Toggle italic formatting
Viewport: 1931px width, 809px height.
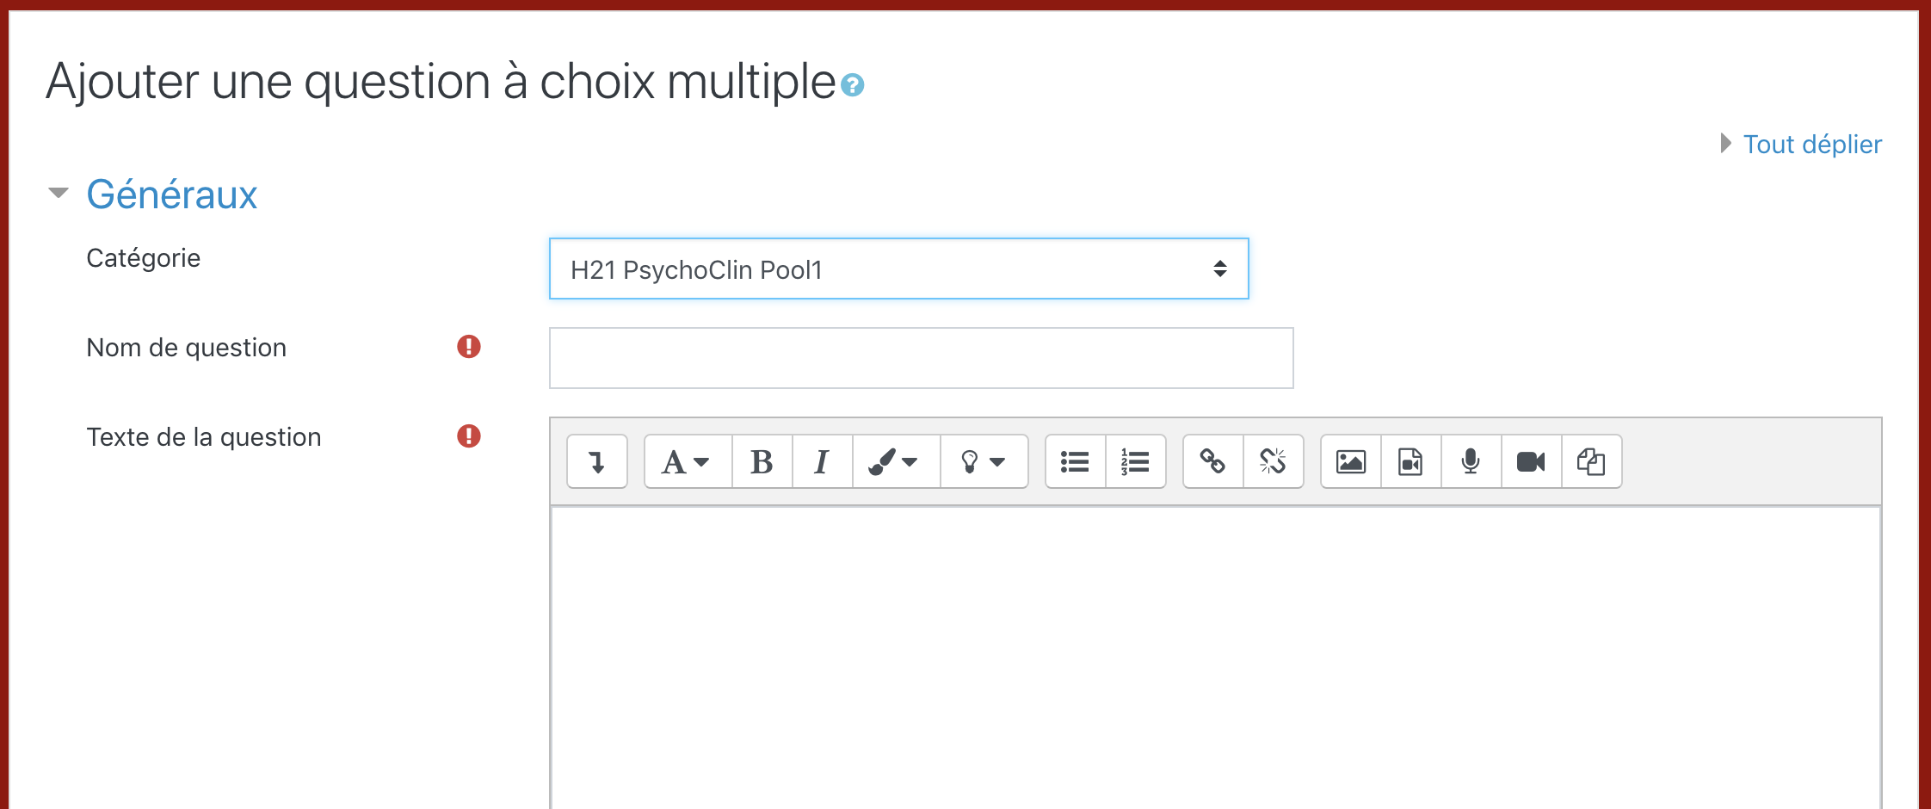click(x=822, y=462)
